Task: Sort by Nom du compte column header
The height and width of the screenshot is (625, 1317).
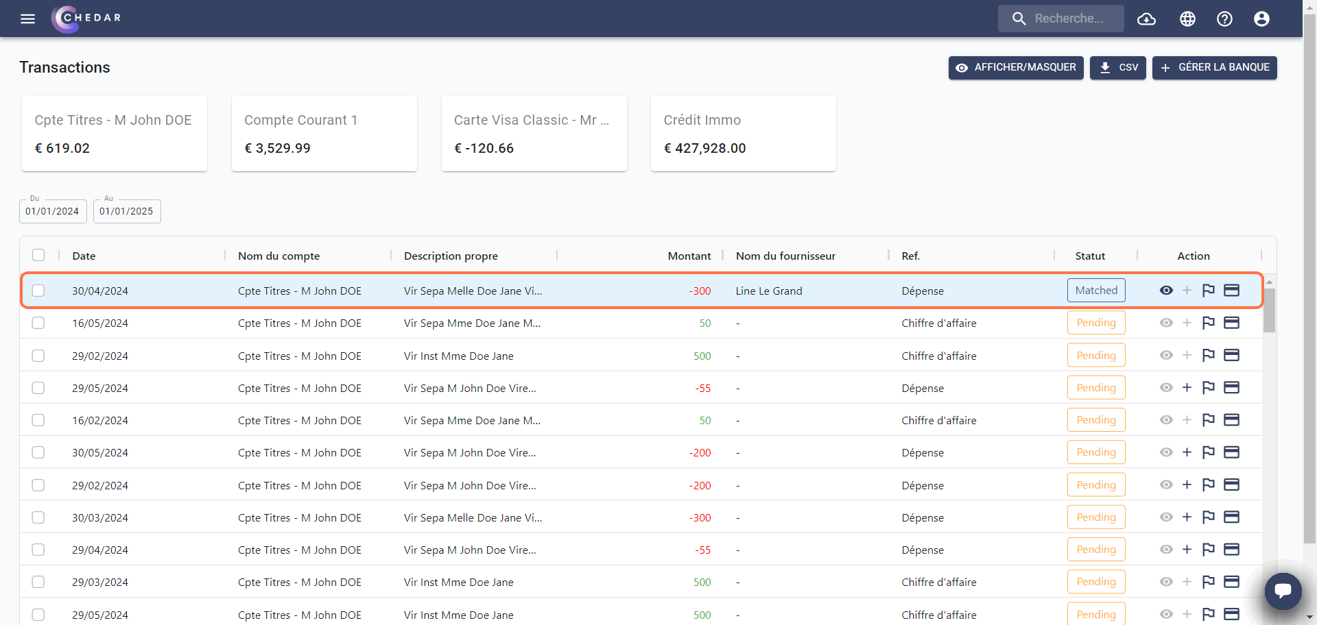Action: tap(278, 256)
